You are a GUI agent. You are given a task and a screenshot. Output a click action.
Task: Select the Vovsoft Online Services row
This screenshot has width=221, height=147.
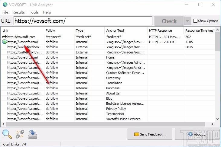pyautogui.click(x=108, y=119)
